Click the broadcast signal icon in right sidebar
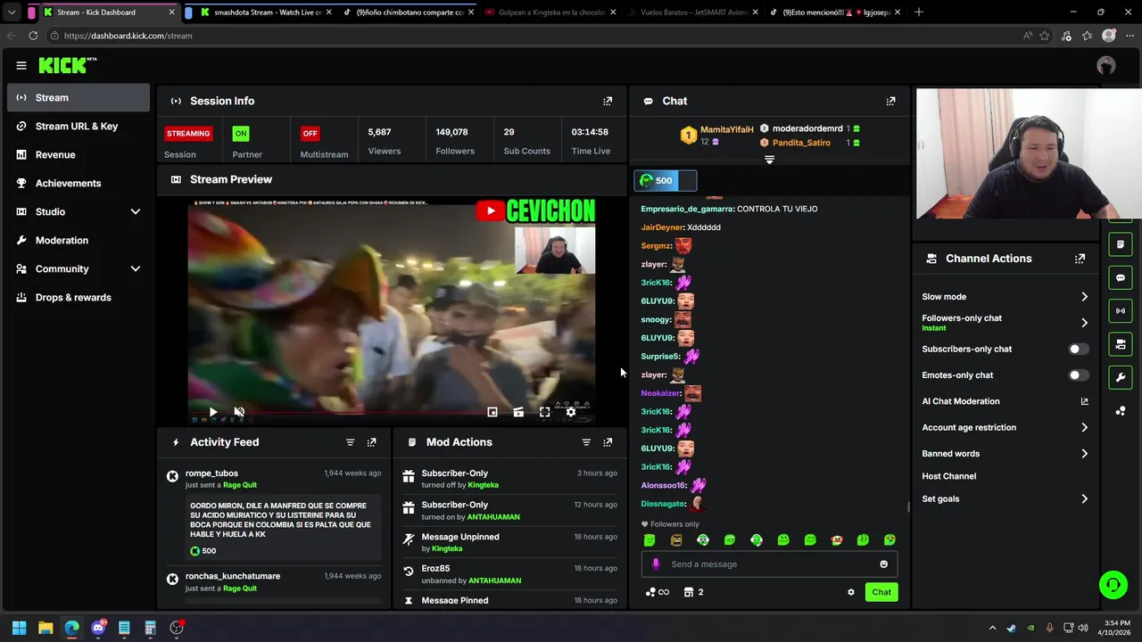1142x642 pixels. tap(1121, 311)
